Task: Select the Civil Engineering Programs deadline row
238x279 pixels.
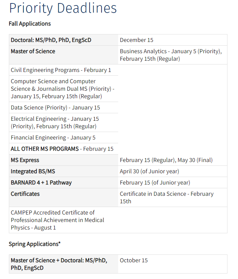Action: pyautogui.click(x=61, y=70)
